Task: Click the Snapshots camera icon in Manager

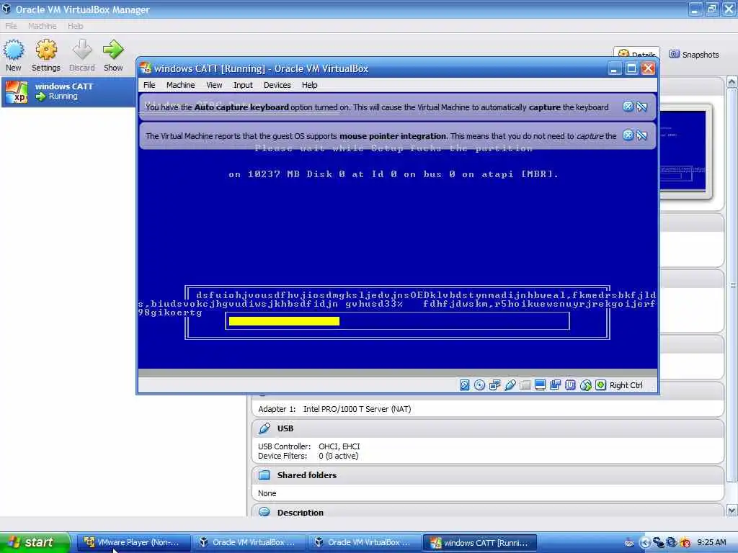Action: [674, 54]
